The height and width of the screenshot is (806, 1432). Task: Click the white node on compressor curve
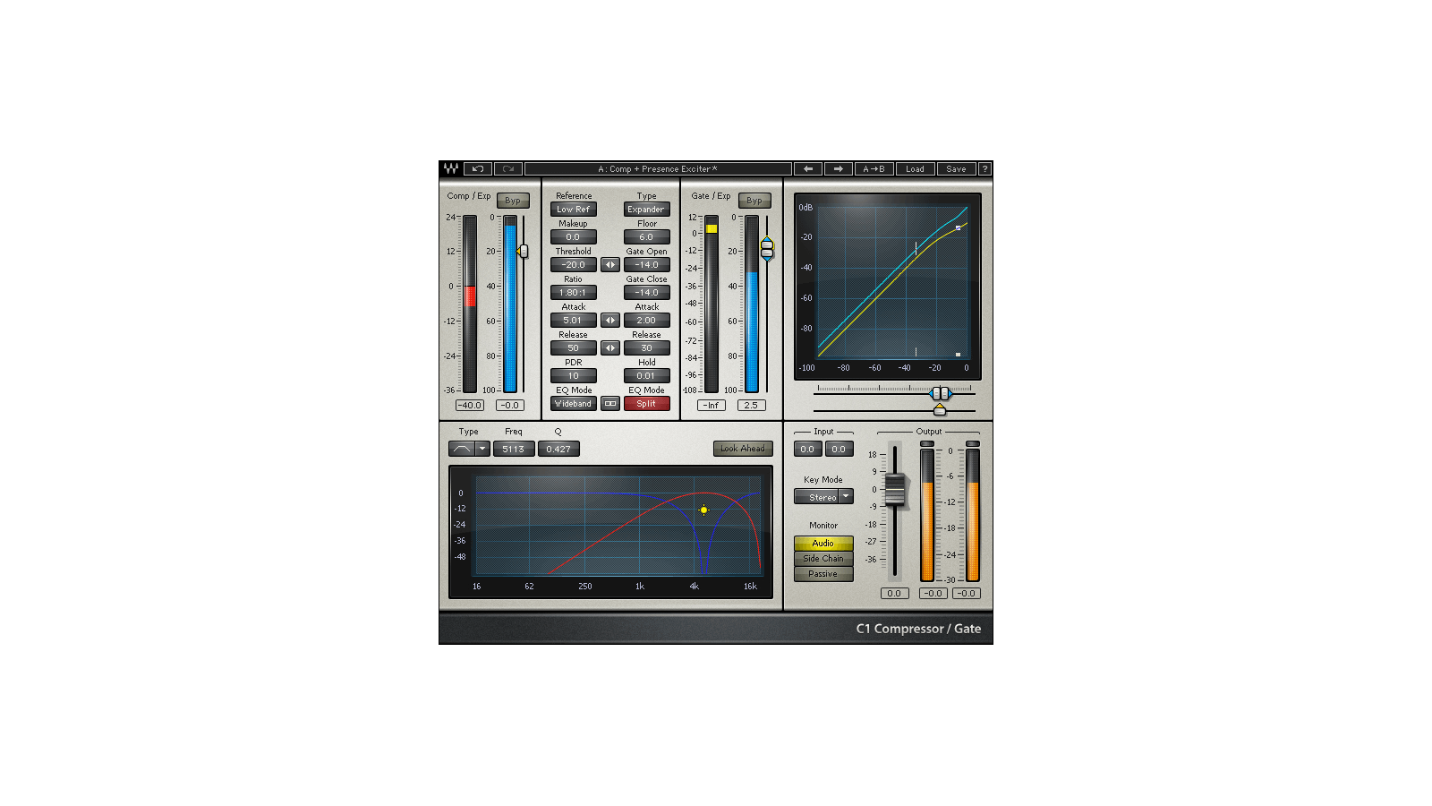959,228
